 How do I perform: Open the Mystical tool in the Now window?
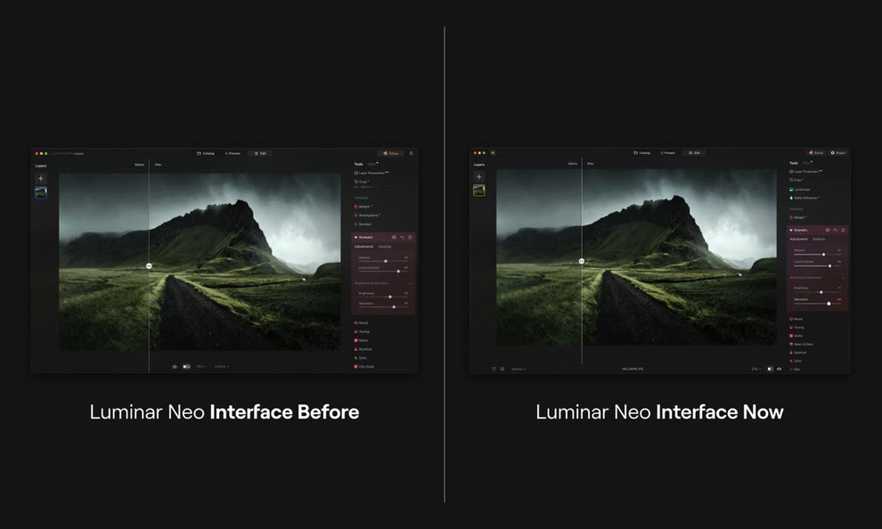pyautogui.click(x=798, y=353)
